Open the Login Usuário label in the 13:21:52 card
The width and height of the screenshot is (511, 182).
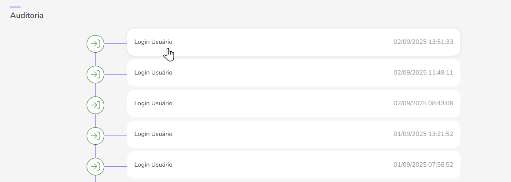click(153, 134)
